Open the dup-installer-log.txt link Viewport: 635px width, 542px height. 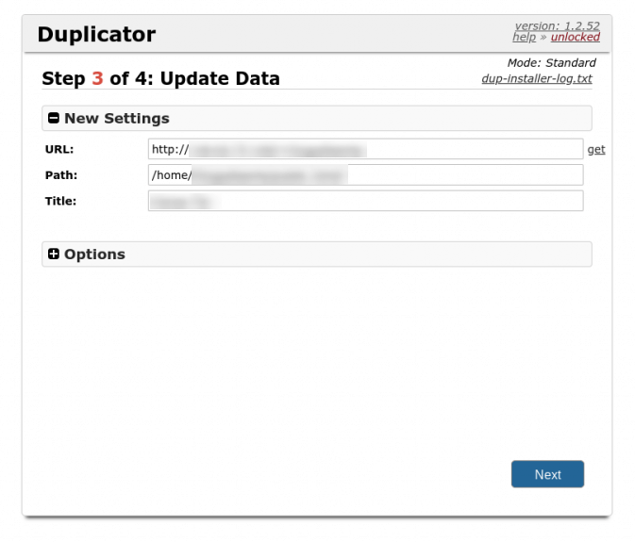[537, 78]
